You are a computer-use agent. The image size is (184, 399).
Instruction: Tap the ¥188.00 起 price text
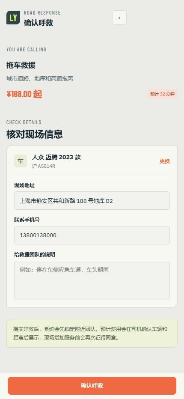coord(24,94)
